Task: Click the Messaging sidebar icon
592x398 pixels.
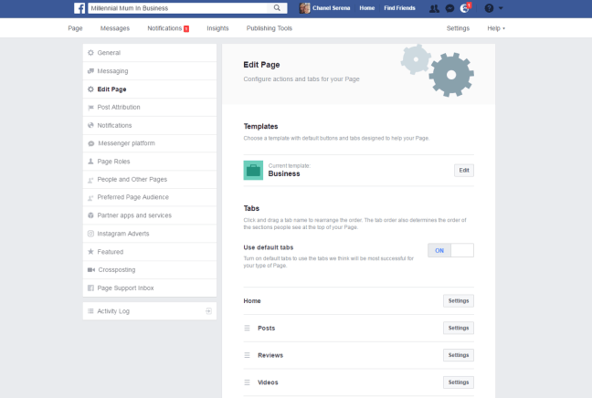Action: tap(90, 71)
